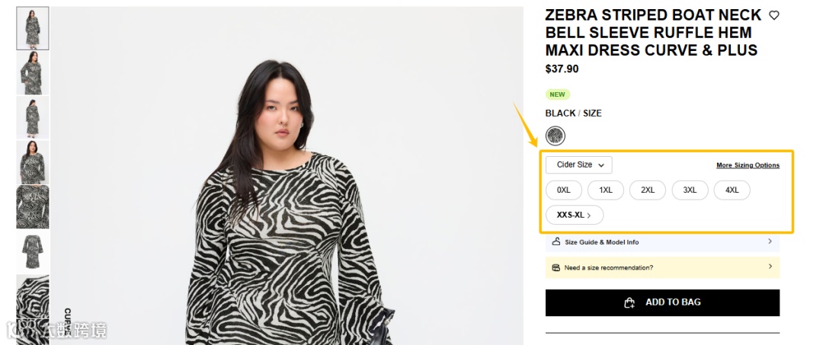Show the second product thumbnail
The height and width of the screenshot is (345, 823).
click(33, 73)
